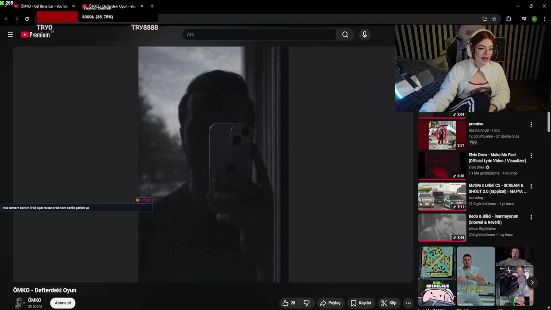Image resolution: width=551 pixels, height=310 pixels.
Task: Close the Gel Bana Gel tab
Action: coord(73,6)
